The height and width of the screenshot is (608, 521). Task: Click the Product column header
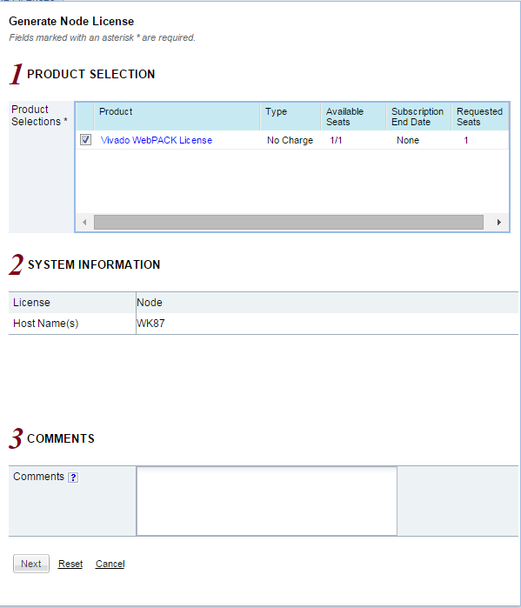coord(177,117)
